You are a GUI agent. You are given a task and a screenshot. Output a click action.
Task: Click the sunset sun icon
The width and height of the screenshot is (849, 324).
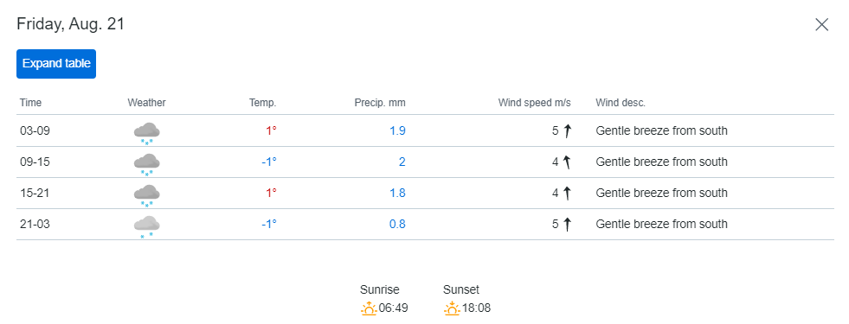pos(452,308)
